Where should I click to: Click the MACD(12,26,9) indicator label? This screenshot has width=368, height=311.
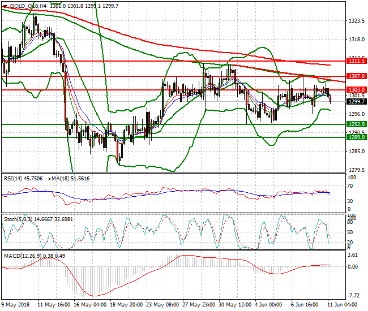[23, 256]
